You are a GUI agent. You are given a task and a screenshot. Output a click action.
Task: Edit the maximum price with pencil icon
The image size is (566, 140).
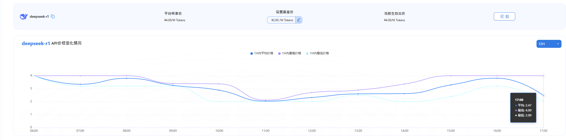pyautogui.click(x=298, y=20)
